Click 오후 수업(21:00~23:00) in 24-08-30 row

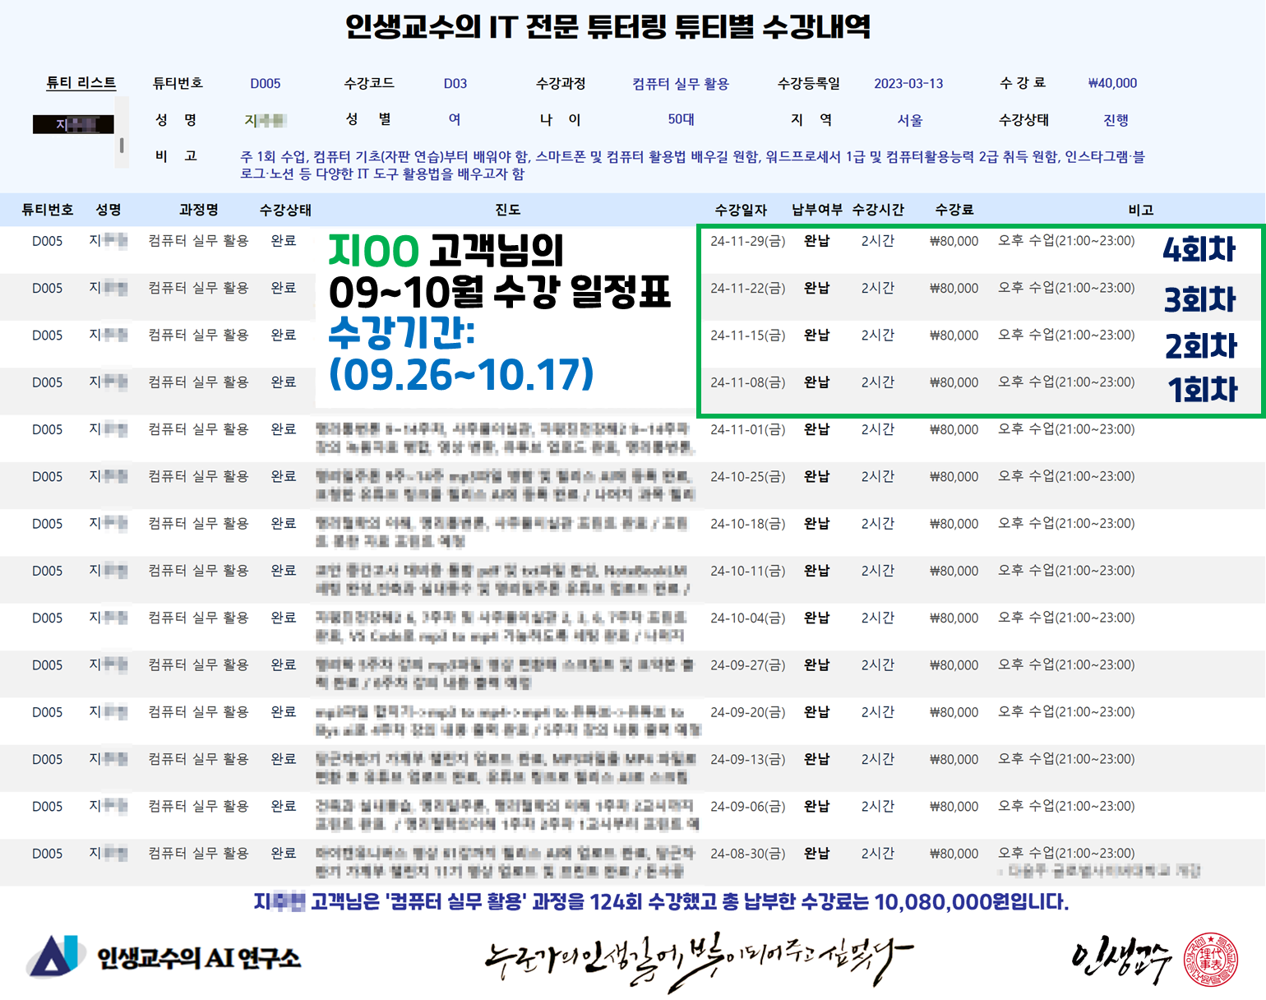click(1066, 853)
